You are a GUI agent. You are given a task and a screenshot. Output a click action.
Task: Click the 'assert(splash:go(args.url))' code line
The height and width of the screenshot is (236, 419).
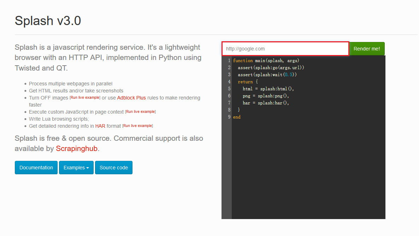[x=271, y=67]
